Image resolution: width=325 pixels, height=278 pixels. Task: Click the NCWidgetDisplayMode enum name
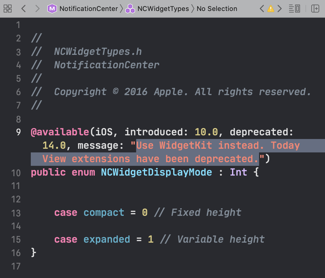click(x=156, y=172)
